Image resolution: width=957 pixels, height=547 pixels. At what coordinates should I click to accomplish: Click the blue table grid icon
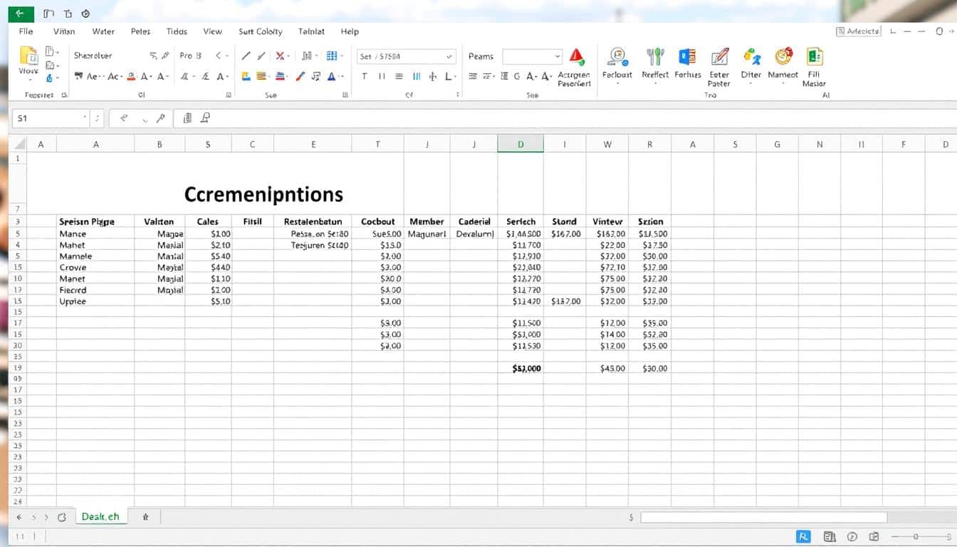pos(332,56)
